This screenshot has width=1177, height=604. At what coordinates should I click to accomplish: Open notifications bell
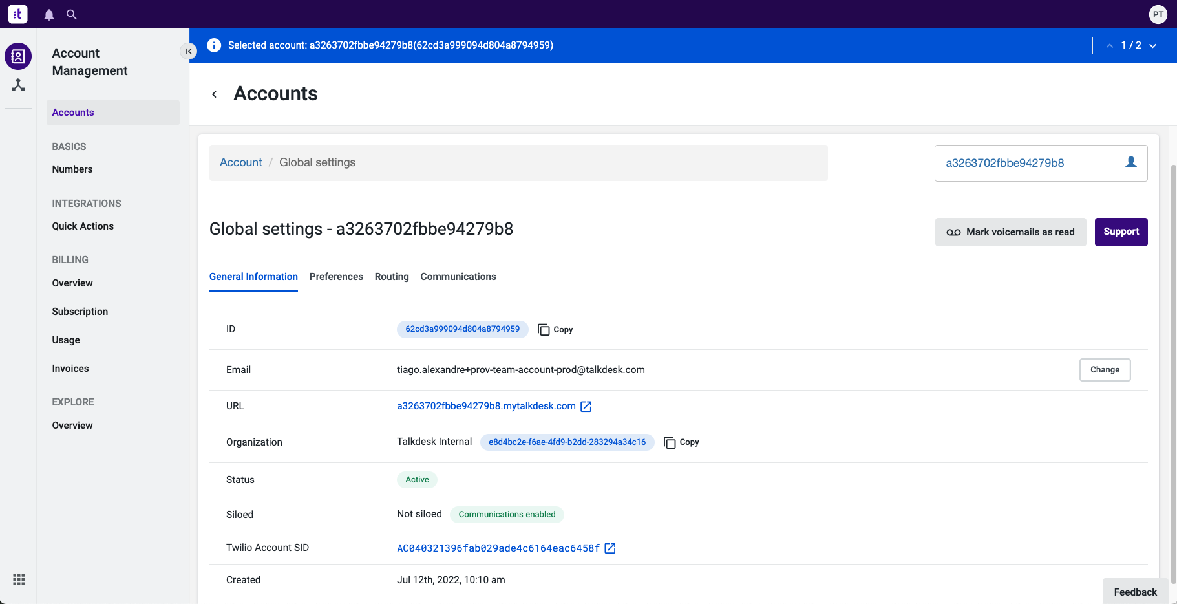click(x=49, y=14)
